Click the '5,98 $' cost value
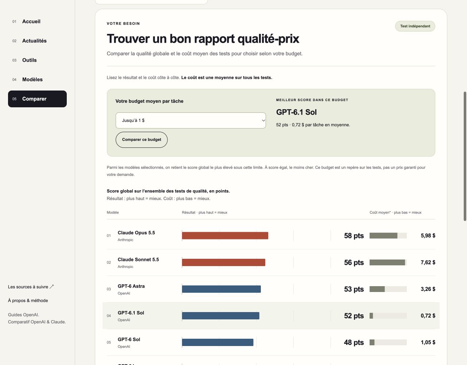Image resolution: width=467 pixels, height=365 pixels. coord(428,236)
